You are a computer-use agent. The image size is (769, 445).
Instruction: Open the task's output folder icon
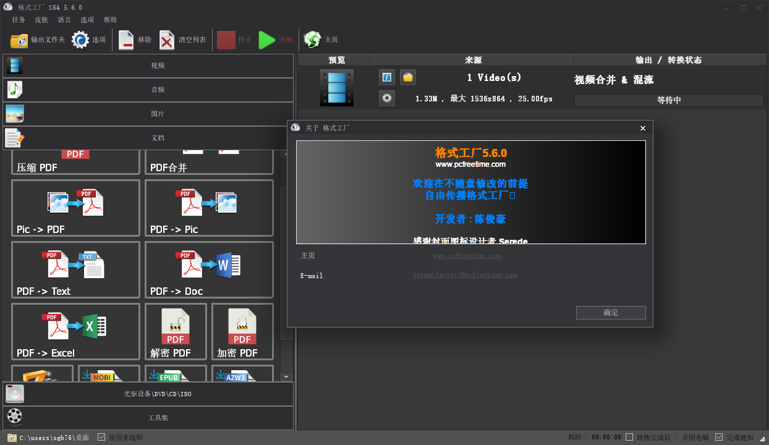click(408, 77)
